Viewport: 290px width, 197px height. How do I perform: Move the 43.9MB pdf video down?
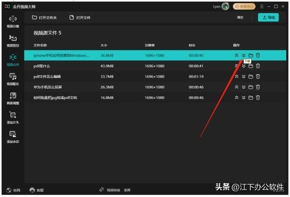pos(243,66)
